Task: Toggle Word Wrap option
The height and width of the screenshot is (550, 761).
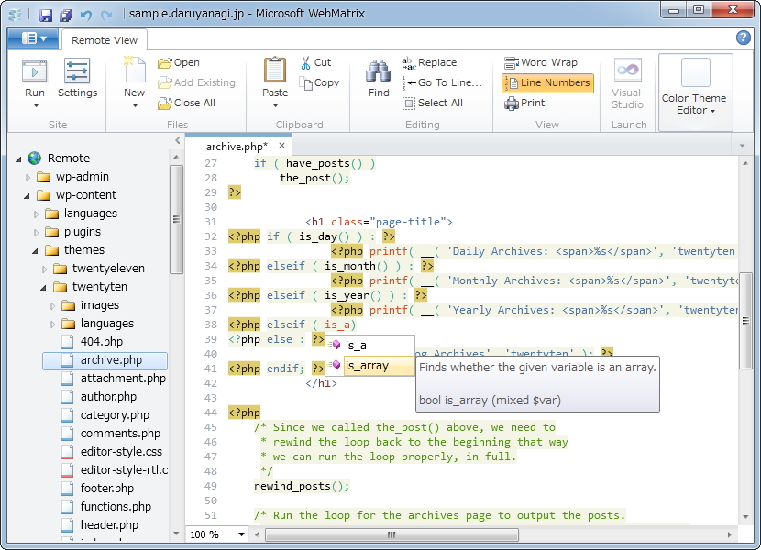Action: coord(541,62)
